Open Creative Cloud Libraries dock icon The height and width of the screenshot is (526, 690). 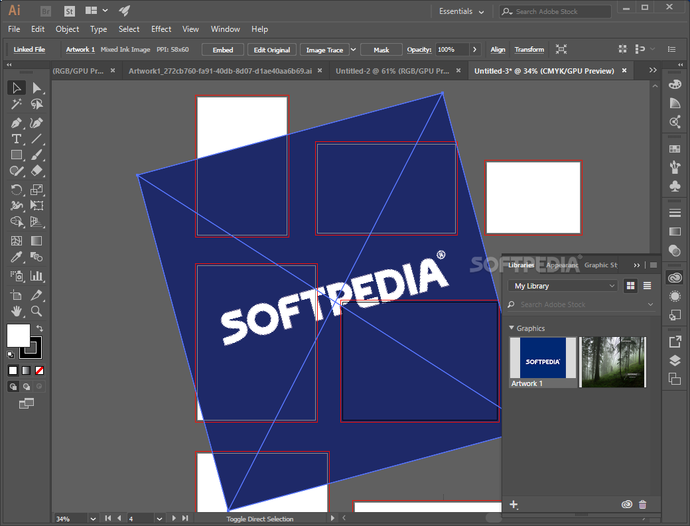click(x=675, y=277)
